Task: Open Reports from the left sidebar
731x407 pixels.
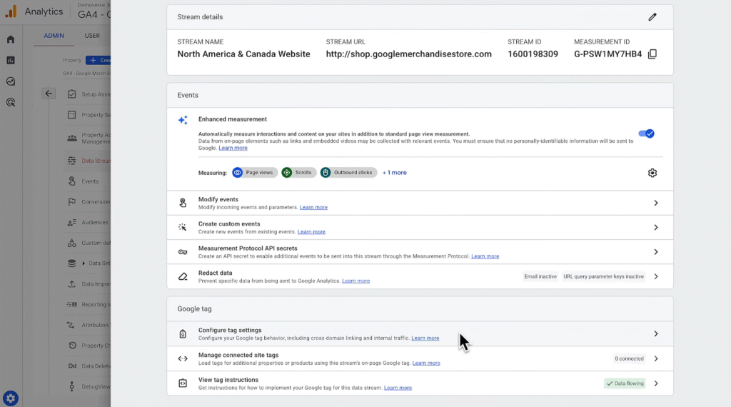Action: tap(11, 60)
